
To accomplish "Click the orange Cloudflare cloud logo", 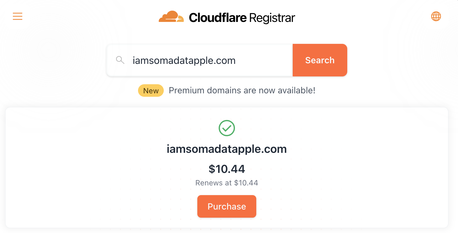I will (171, 17).
